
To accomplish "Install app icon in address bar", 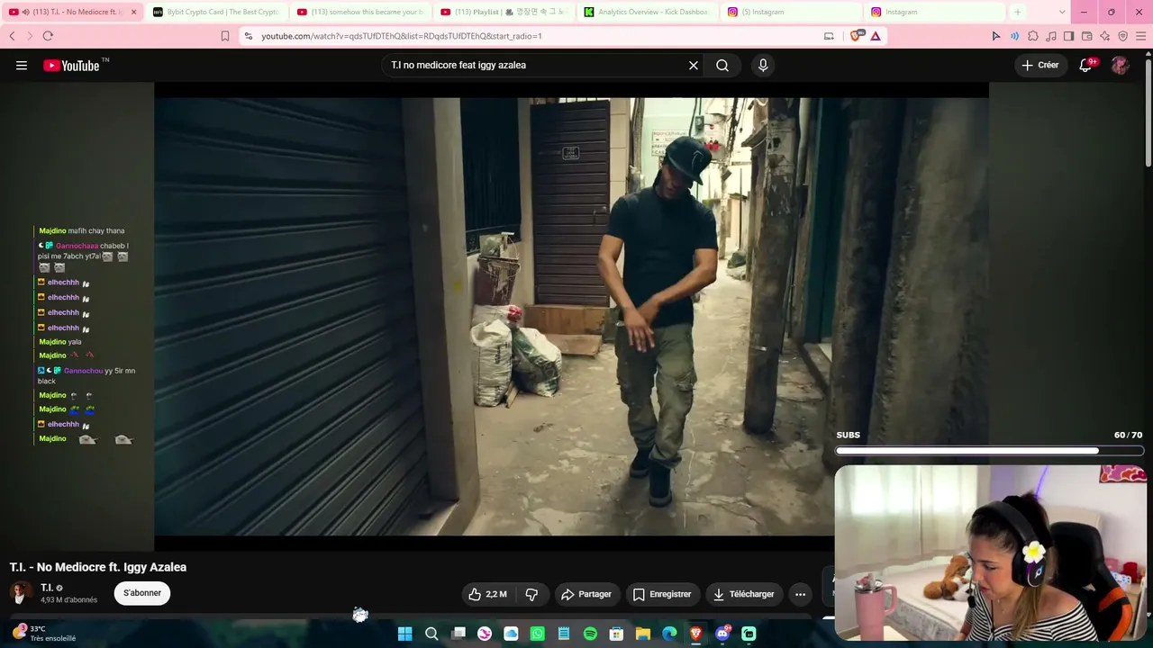I will [x=829, y=36].
